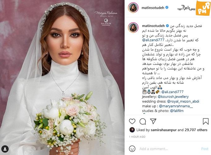The width and height of the screenshot is (211, 155).
Task: Share post with paper plane icon
Action: click(153, 121)
